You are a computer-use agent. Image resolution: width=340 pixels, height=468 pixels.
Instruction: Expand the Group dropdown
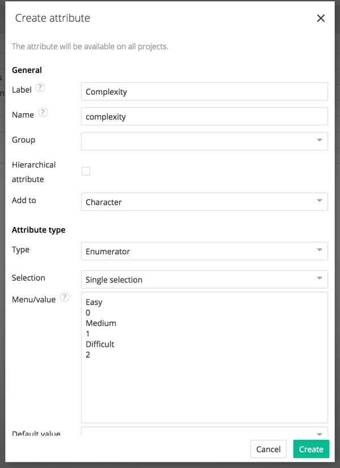pos(204,141)
